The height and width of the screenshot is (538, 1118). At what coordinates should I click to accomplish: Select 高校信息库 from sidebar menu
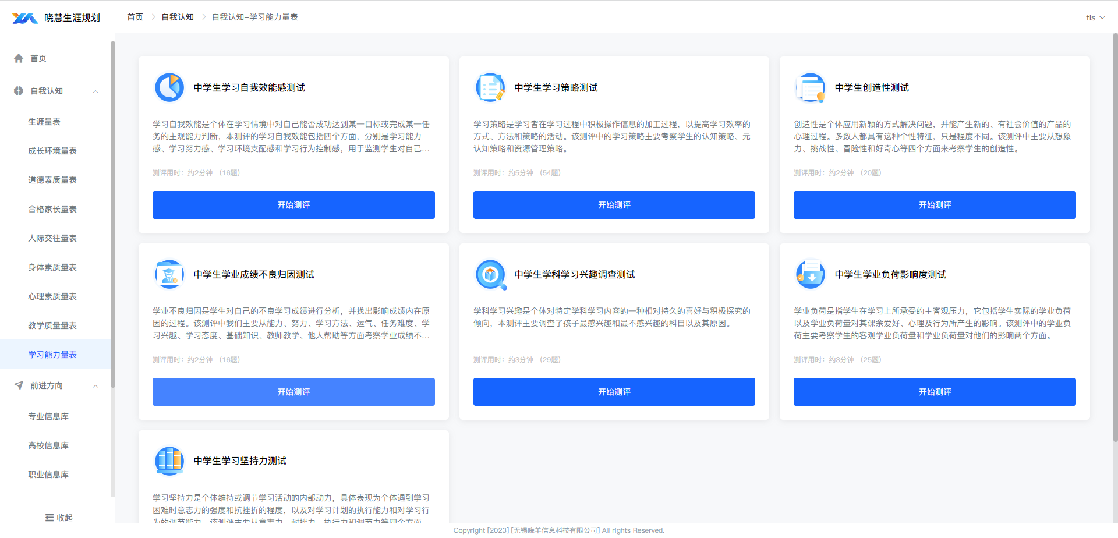[48, 445]
